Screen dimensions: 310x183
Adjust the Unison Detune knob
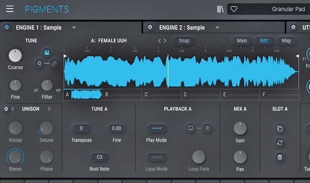pos(46,128)
